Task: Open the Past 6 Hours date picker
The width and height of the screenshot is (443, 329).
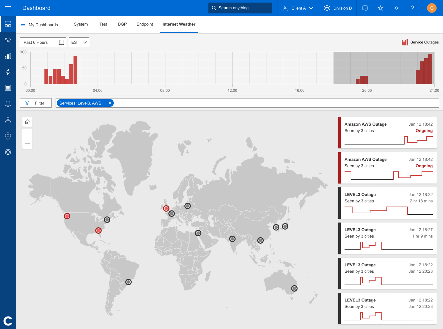Action: click(x=43, y=42)
